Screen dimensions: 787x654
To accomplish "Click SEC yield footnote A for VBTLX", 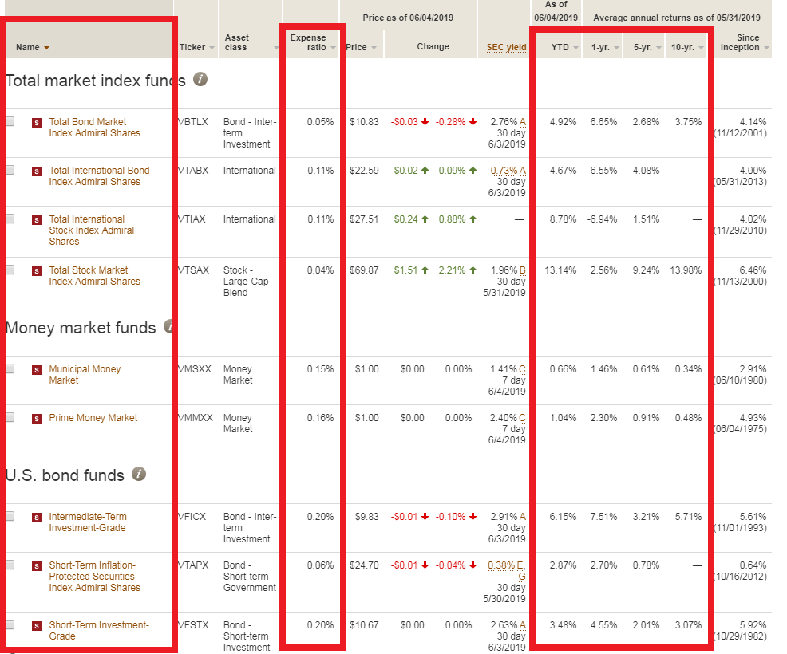I will click(523, 122).
